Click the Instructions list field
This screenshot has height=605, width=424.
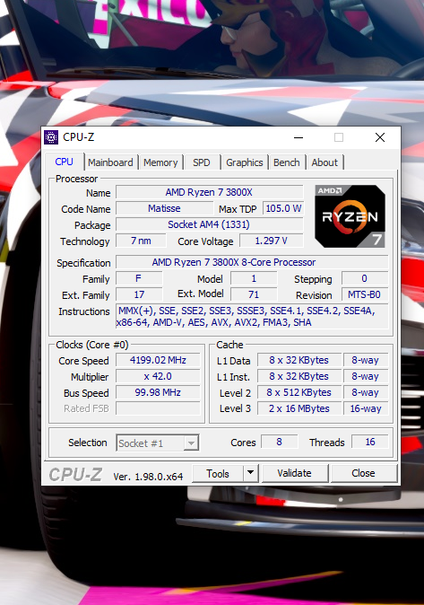pos(252,316)
